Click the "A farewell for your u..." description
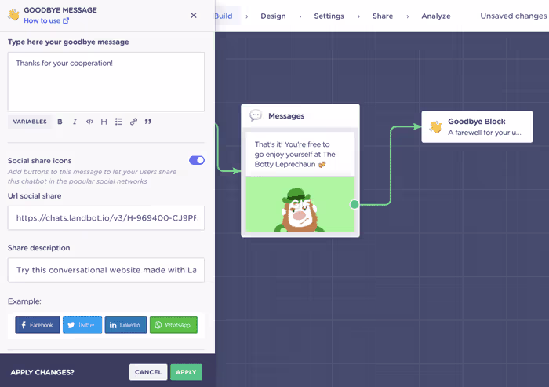Screen dimensions: 549x387 (484, 133)
